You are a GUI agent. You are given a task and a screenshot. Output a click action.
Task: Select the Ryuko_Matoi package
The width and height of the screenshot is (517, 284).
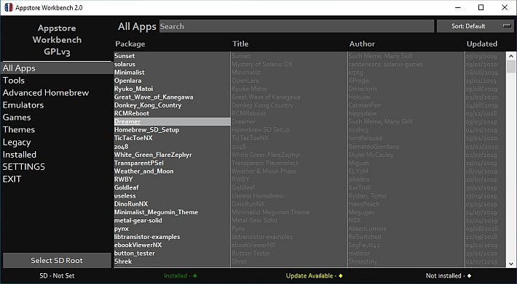tap(172, 89)
